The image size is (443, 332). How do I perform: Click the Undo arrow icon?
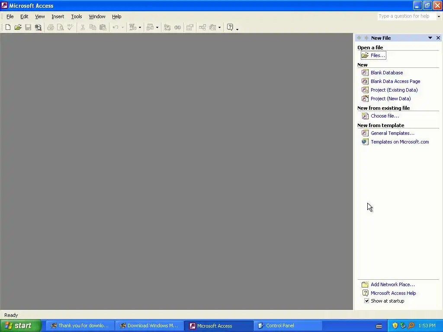pos(116,27)
